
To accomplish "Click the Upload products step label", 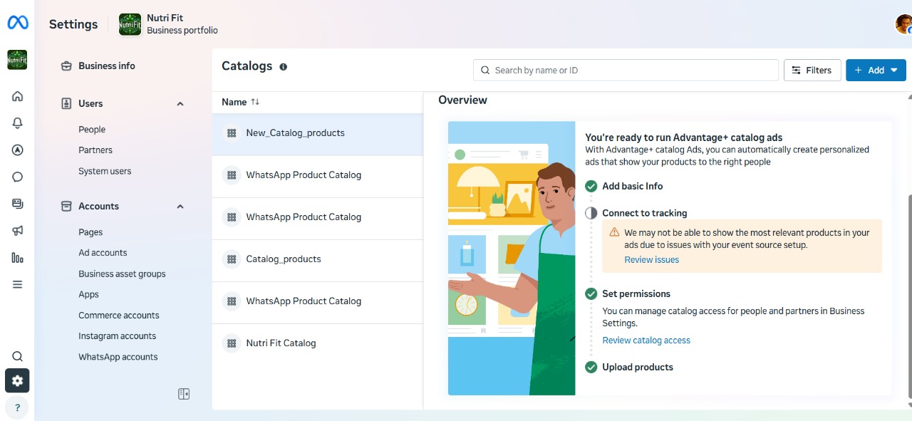I will (x=638, y=367).
